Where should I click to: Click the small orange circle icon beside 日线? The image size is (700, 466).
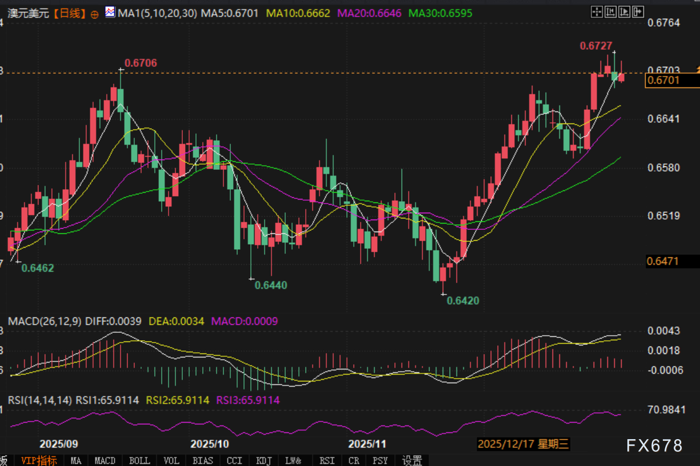(x=95, y=13)
